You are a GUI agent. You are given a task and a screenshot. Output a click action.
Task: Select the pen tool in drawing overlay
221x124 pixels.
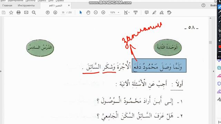click(x=220, y=7)
